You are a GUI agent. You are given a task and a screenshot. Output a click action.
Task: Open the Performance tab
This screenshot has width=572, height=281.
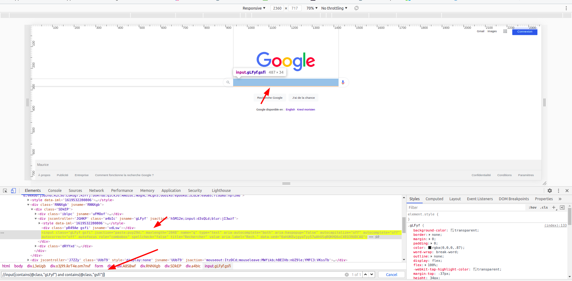click(122, 191)
